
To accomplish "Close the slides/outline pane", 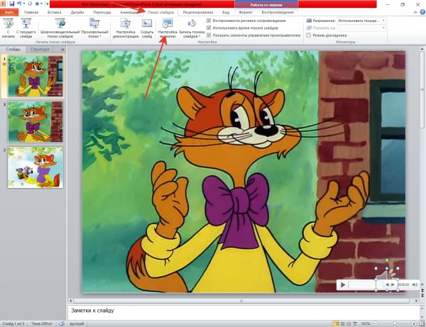I will pos(62,50).
